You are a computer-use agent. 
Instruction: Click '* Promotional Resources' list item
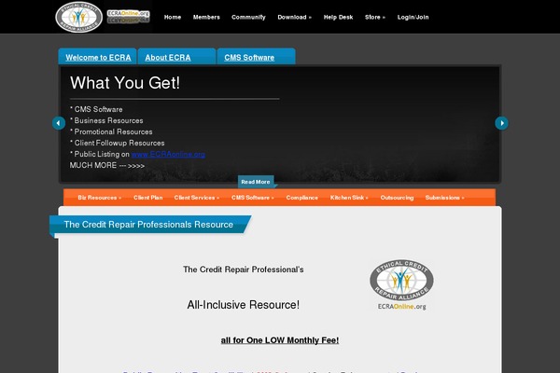pyautogui.click(x=111, y=131)
